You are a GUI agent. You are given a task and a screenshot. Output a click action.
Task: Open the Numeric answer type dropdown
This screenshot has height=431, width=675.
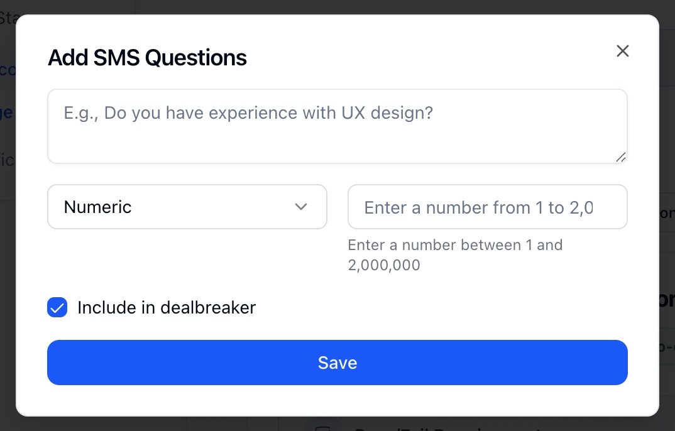point(187,207)
